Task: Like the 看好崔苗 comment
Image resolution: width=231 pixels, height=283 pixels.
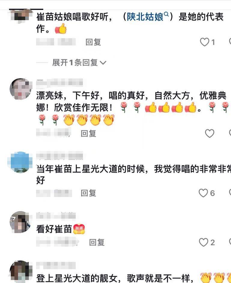Action: click(203, 242)
